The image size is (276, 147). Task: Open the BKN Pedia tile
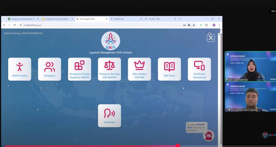tap(169, 69)
